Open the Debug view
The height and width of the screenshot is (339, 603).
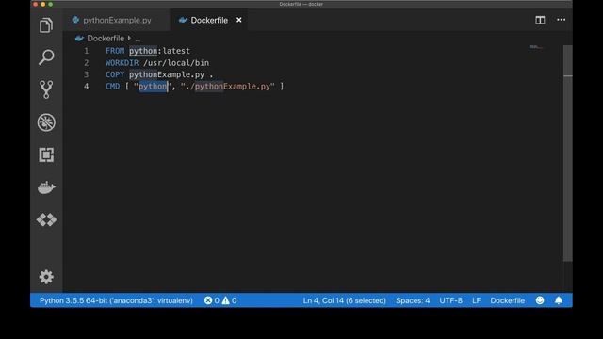46,122
